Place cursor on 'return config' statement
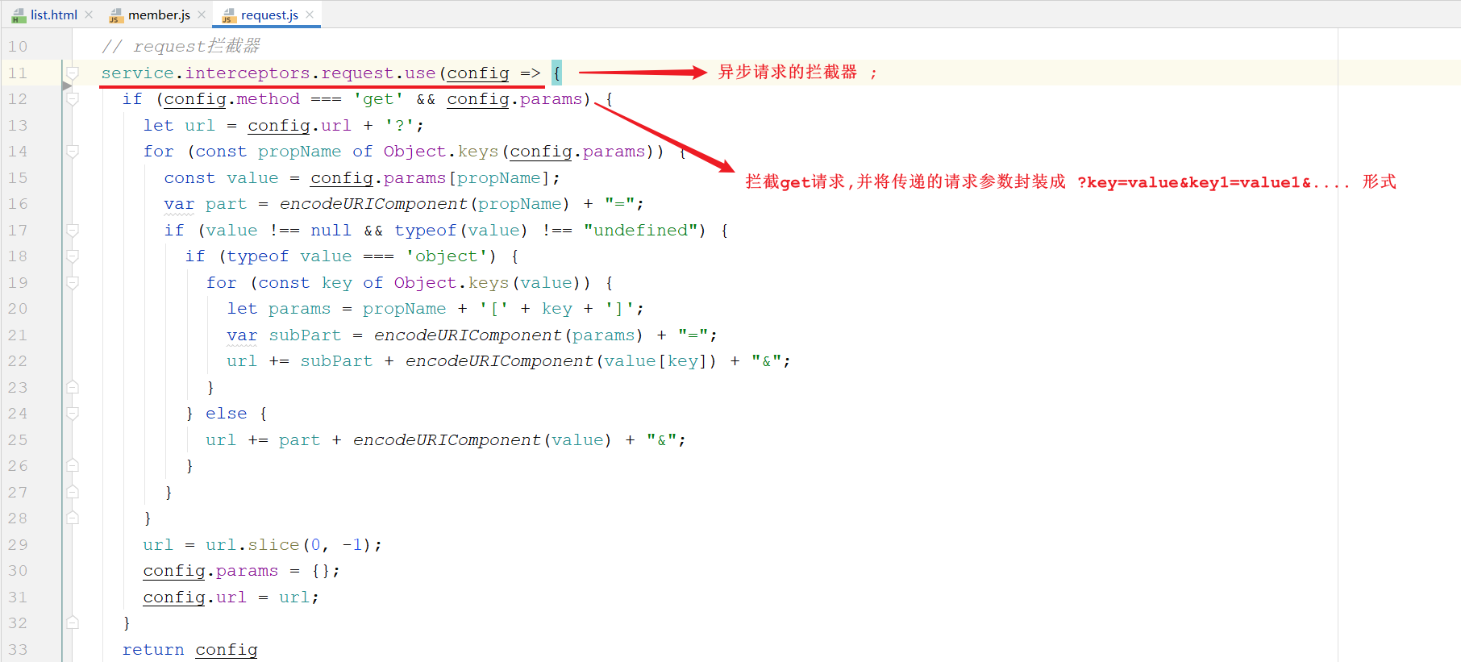 pyautogui.click(x=189, y=650)
